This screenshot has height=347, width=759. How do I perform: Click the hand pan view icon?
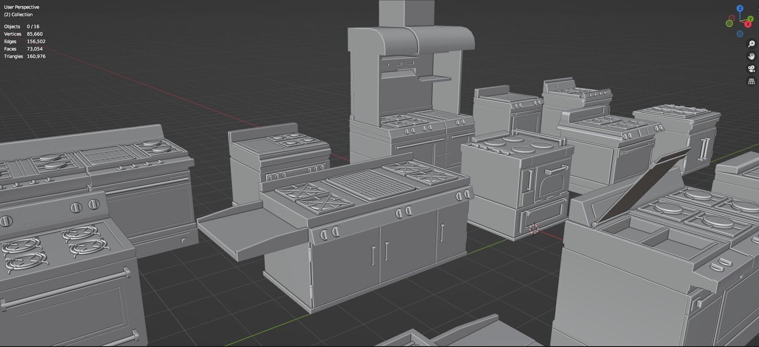pyautogui.click(x=751, y=56)
